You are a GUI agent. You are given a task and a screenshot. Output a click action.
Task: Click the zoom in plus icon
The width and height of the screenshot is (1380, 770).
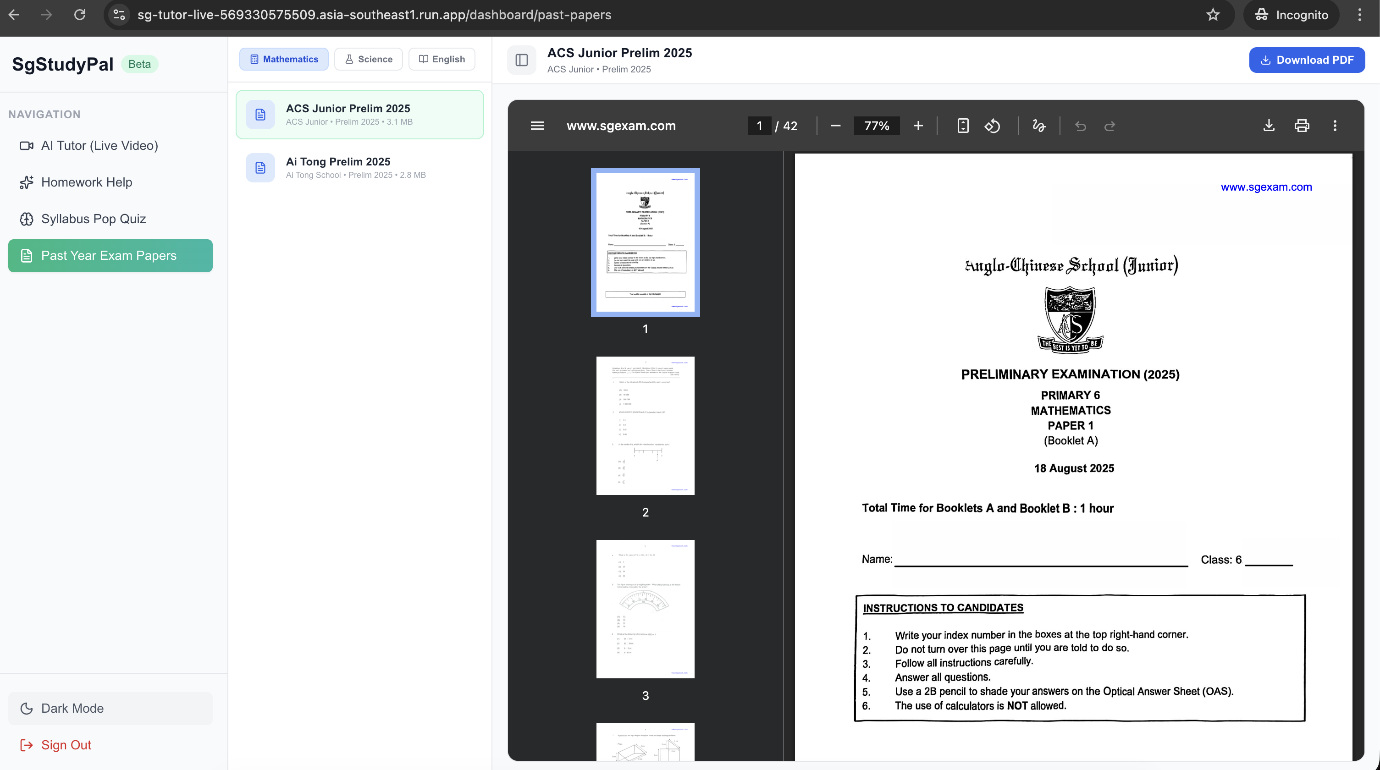coord(918,126)
